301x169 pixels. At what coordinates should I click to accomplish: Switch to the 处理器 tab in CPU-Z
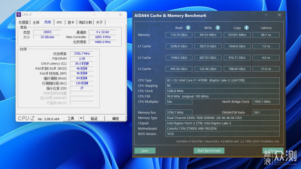[x=23, y=22]
